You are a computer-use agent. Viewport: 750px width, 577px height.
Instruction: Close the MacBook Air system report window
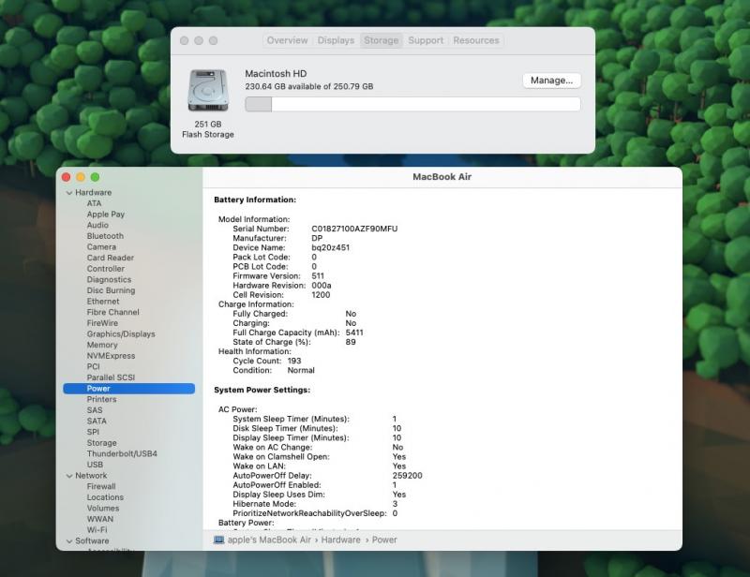point(66,177)
